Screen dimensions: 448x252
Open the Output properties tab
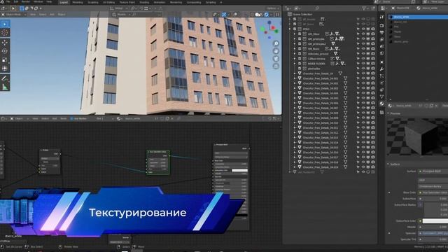382,32
